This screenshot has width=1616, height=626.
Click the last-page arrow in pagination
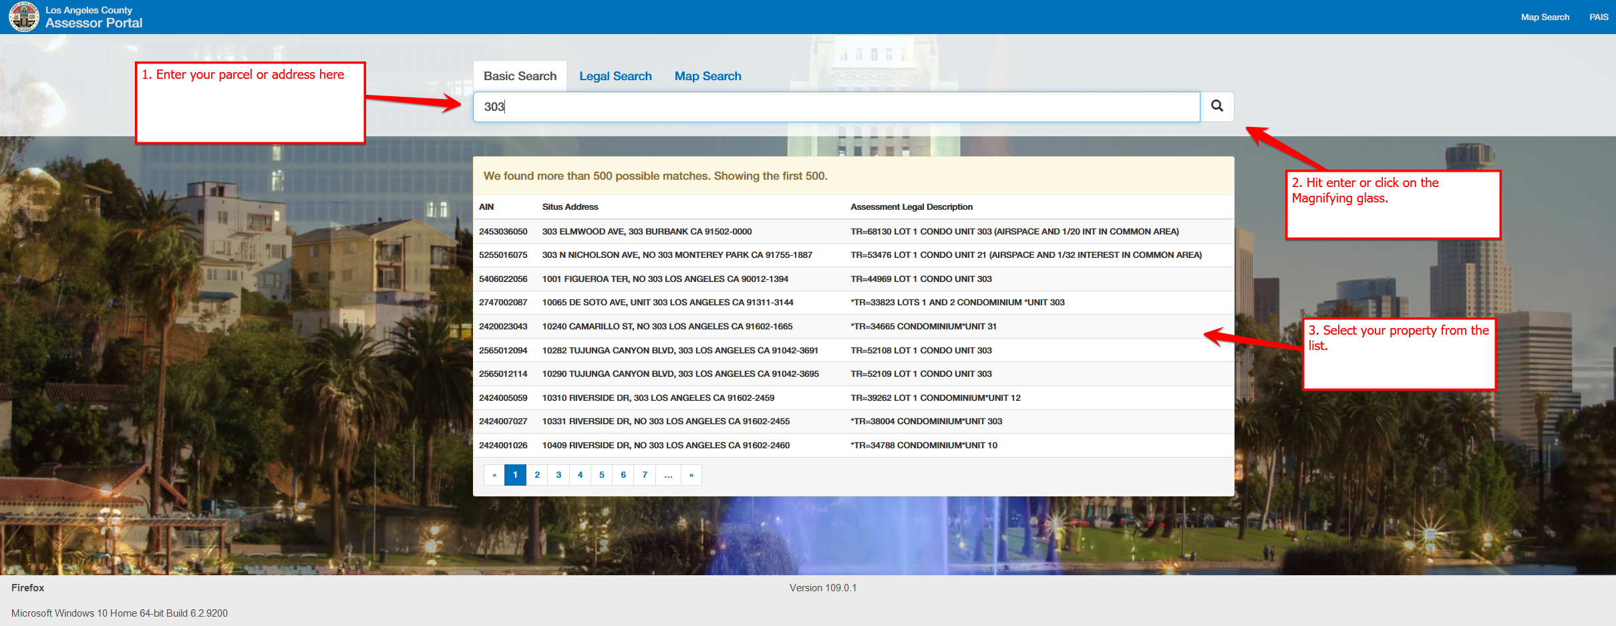[x=691, y=474]
